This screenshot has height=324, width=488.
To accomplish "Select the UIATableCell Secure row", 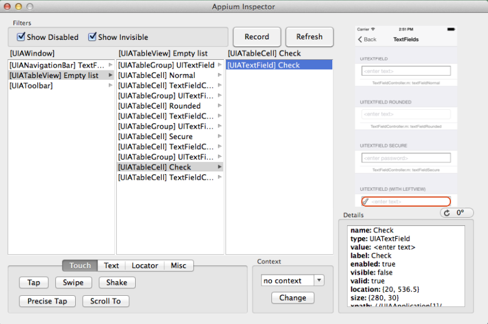I will pyautogui.click(x=170, y=137).
